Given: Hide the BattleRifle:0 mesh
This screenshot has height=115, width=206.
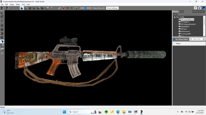Looking at the screenshot, I should pos(179,27).
